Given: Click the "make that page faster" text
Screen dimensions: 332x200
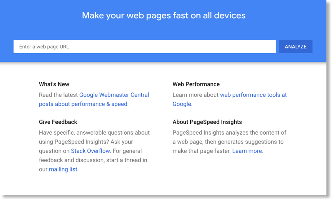Looking at the screenshot, I should point(201,151).
